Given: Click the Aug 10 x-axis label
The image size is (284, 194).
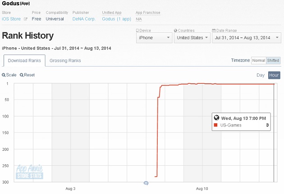Looking at the screenshot, I should [x=202, y=189].
